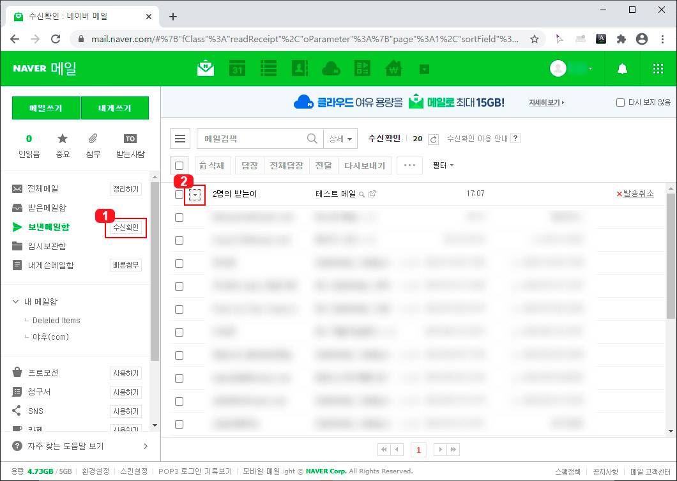The height and width of the screenshot is (481, 677).
Task: Open the Contacts address book icon
Action: (x=300, y=68)
